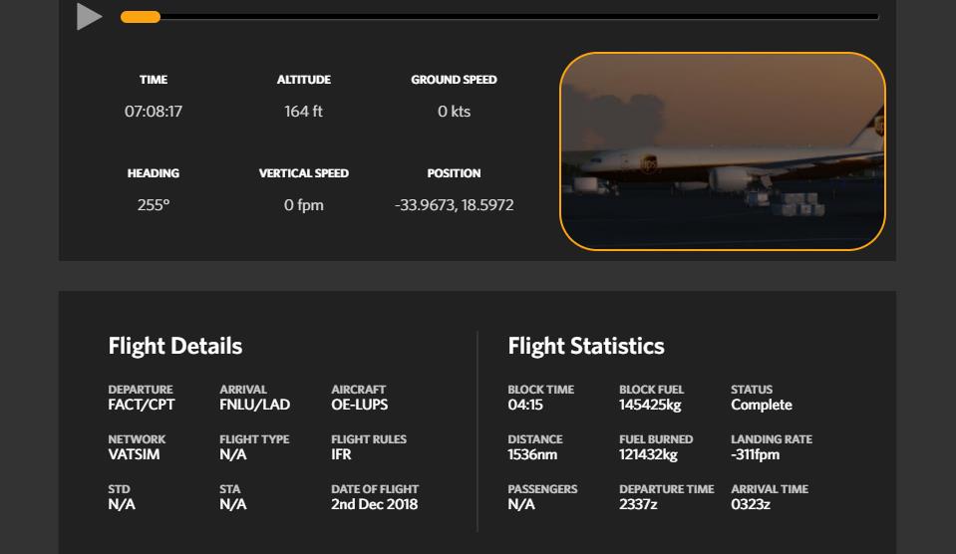Select aircraft registration OE-LUPS
The width and height of the screenshot is (956, 554).
coord(359,405)
